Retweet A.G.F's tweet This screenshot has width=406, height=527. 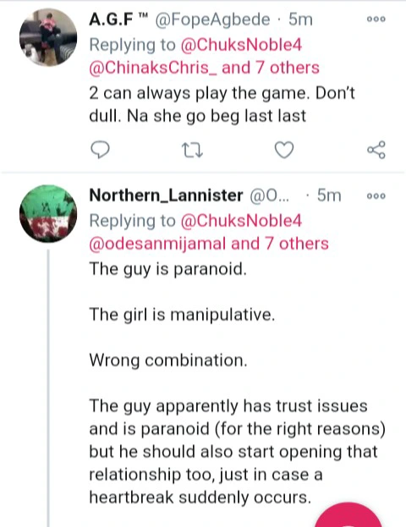(192, 151)
